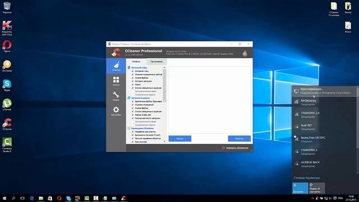The width and height of the screenshot is (359, 202).
Task: Uncheck Интернет-кэш under Microsoft Edge
Action: 132,71
